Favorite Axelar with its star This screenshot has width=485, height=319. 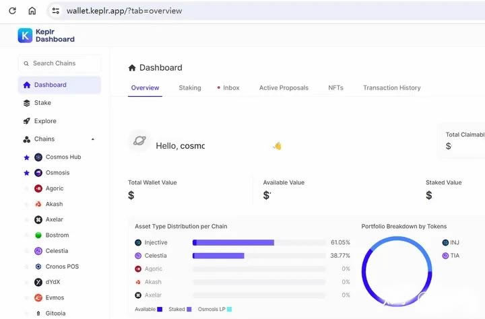click(x=26, y=219)
